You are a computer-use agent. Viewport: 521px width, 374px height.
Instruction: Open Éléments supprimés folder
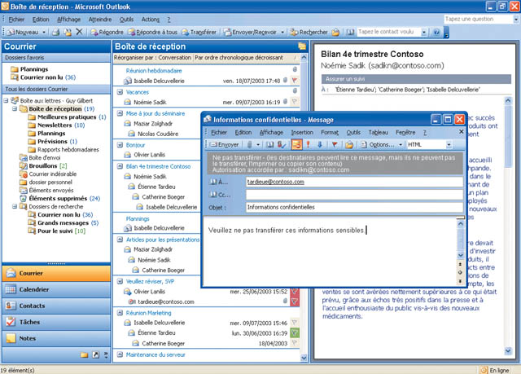[59, 199]
